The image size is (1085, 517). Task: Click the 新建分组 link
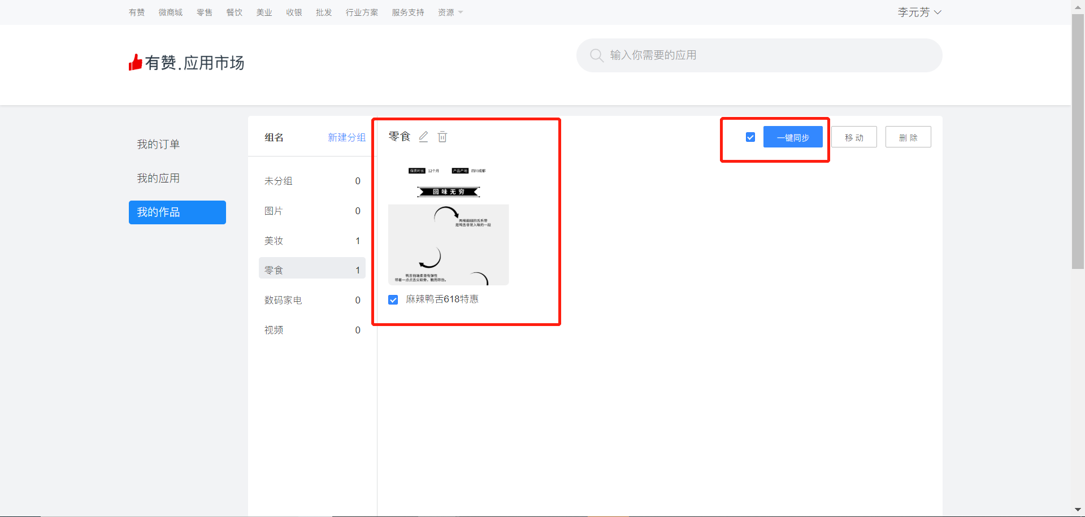click(x=346, y=137)
